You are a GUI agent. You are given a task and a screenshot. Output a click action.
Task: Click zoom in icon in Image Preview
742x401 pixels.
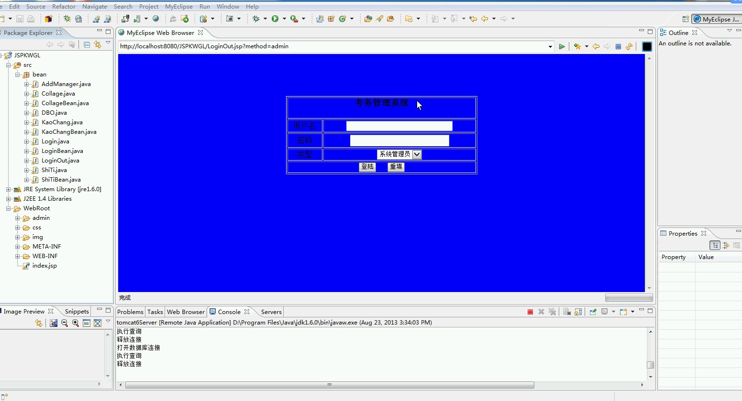click(76, 323)
